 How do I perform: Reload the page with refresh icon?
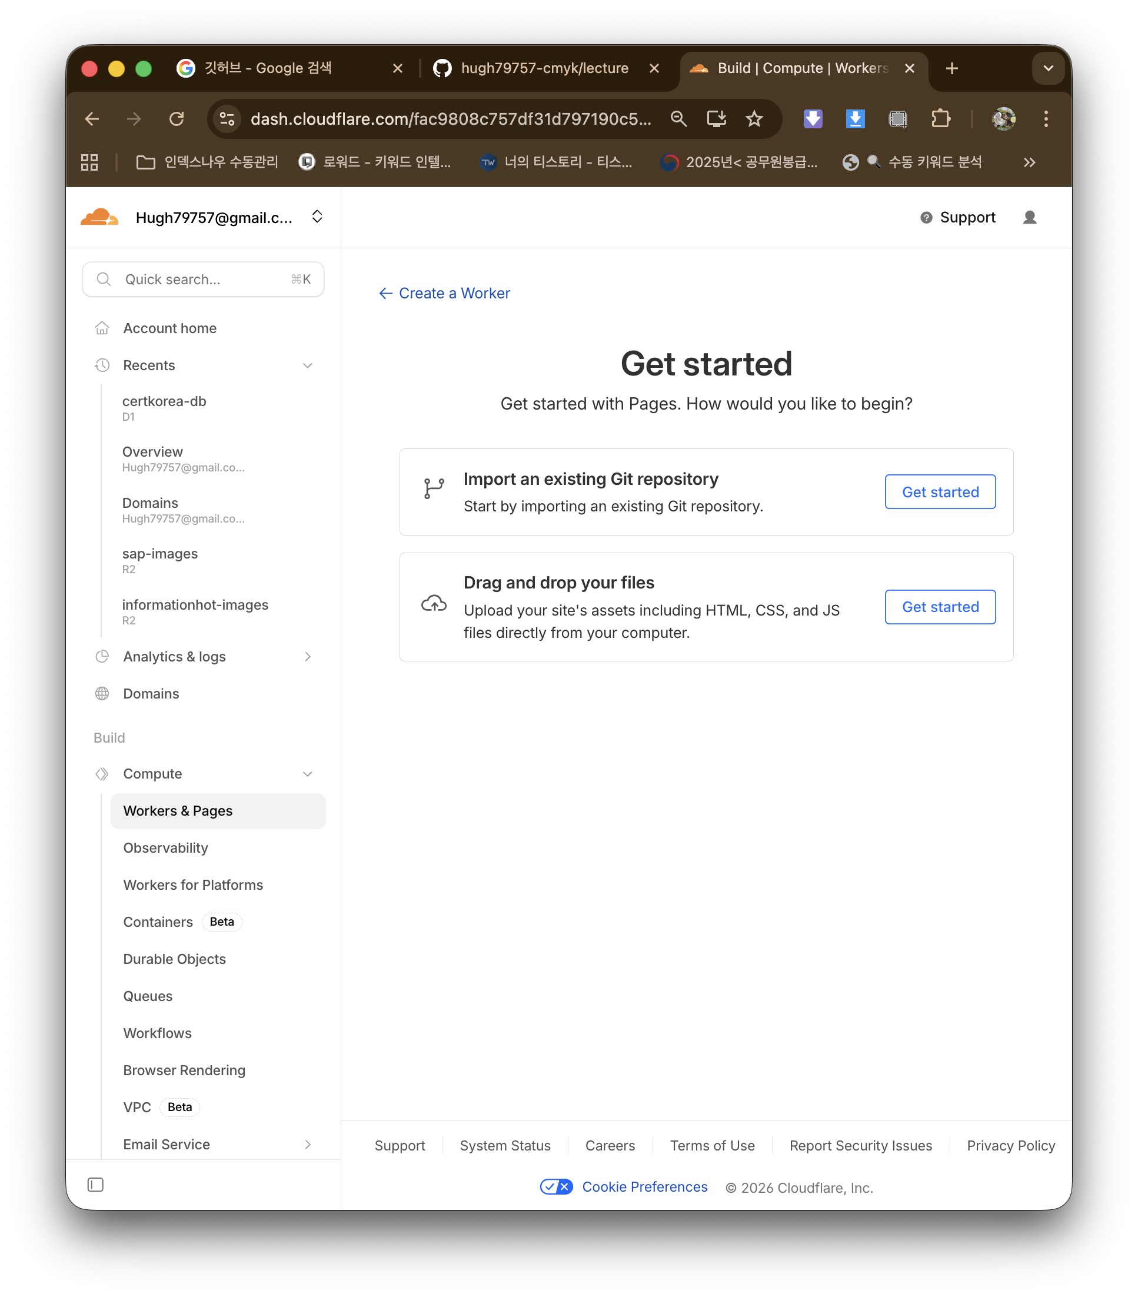coord(177,119)
